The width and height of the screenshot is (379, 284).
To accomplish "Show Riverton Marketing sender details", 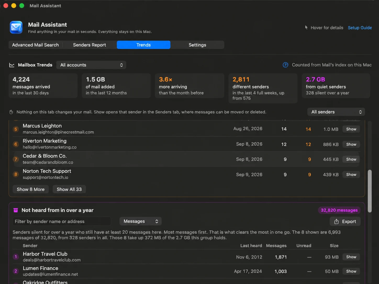I will point(351,144).
